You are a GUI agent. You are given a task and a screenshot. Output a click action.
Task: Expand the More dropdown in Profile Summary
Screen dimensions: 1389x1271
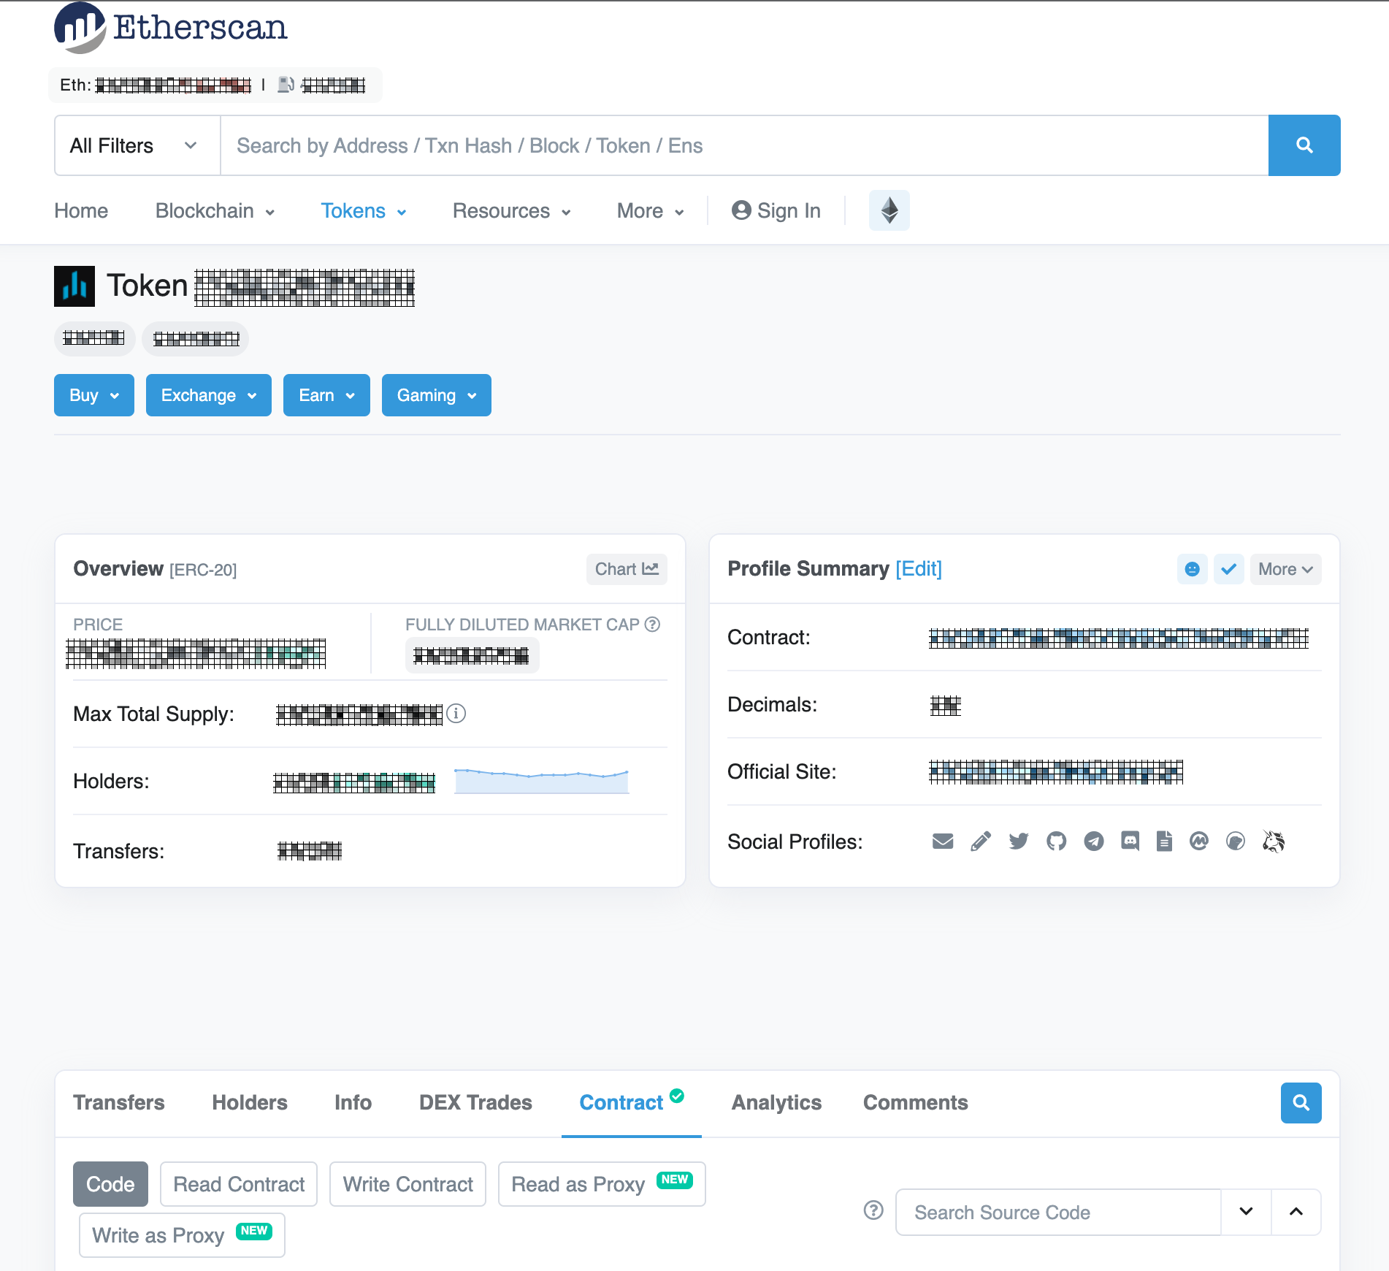click(x=1285, y=569)
